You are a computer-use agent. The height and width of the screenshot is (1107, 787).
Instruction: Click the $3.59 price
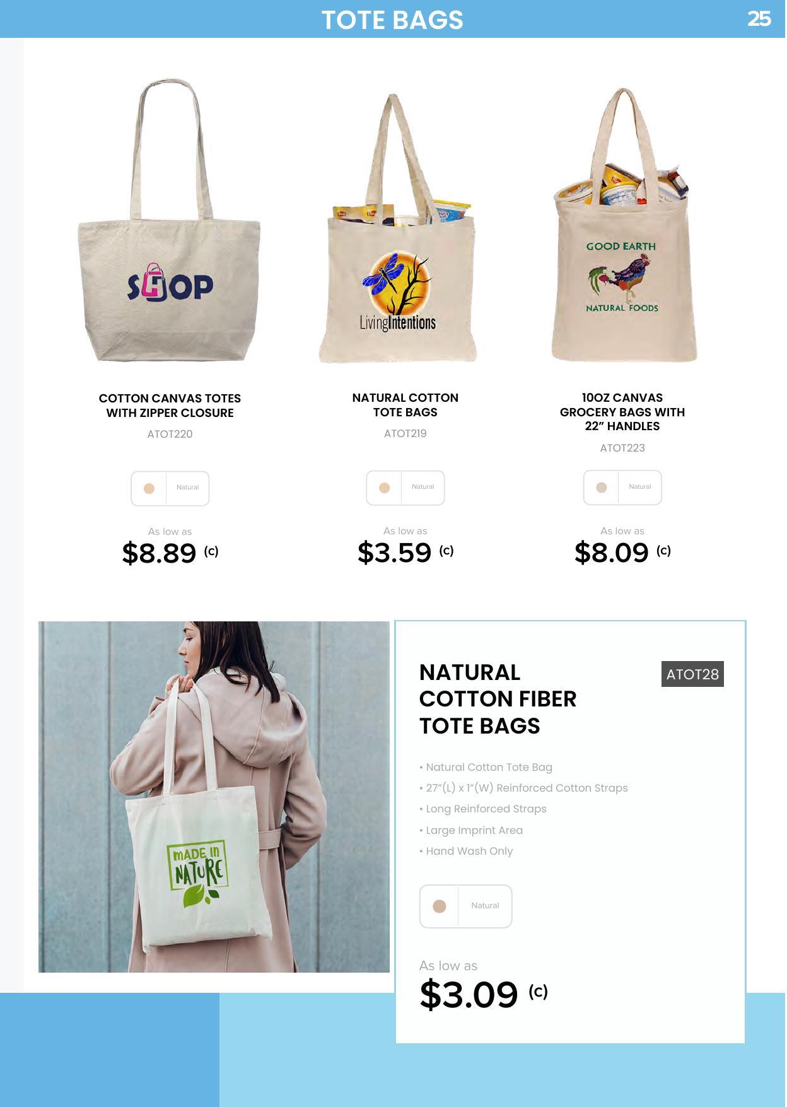(x=394, y=553)
